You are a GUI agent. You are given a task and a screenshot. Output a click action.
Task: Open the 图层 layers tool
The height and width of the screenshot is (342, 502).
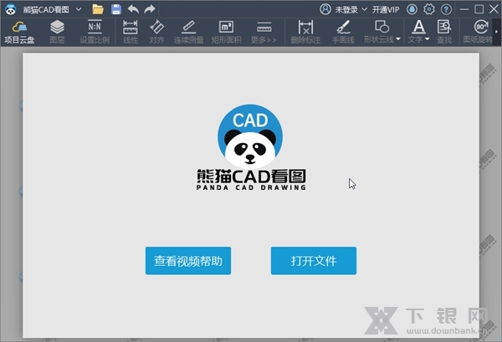(57, 32)
